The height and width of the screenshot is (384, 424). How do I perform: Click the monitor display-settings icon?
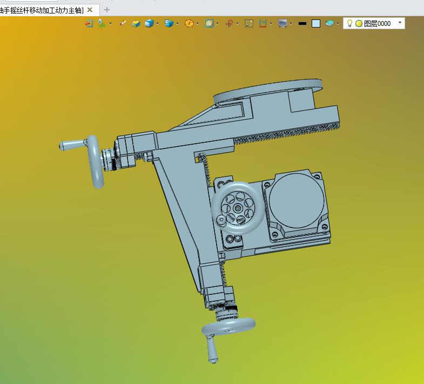(282, 24)
